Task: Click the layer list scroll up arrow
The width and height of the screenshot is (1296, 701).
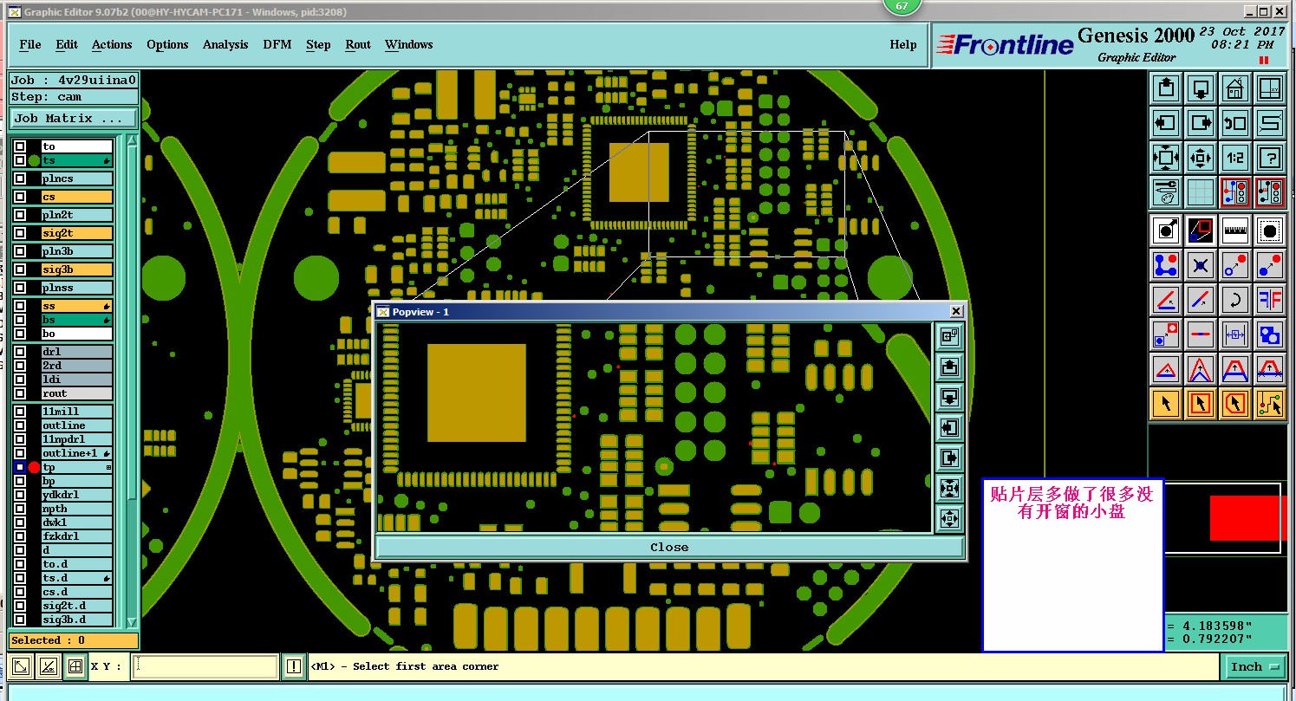Action: 132,140
